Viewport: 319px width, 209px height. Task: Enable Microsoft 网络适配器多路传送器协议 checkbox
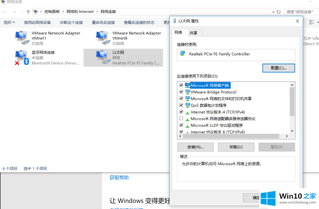click(181, 118)
